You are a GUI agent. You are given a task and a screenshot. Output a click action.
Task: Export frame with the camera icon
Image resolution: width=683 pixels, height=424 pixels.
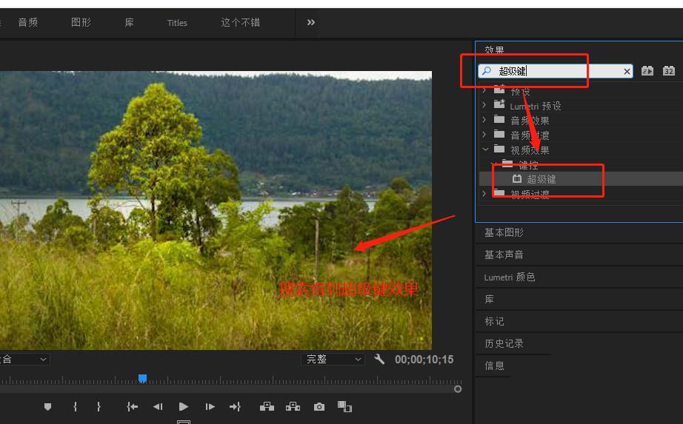click(319, 406)
